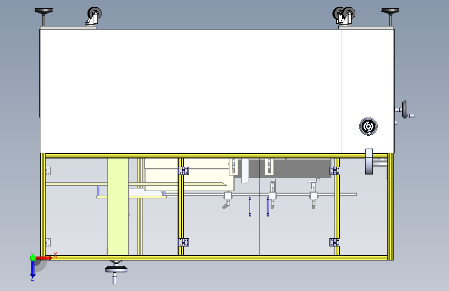Select the gray cylindrical roller at right frame
This screenshot has width=449, height=291.
click(369, 161)
